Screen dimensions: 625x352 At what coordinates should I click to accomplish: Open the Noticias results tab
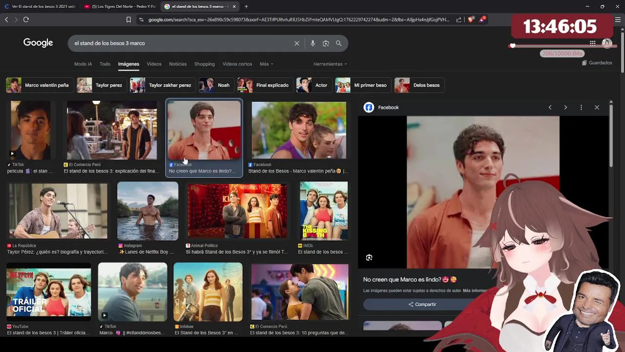coord(178,64)
